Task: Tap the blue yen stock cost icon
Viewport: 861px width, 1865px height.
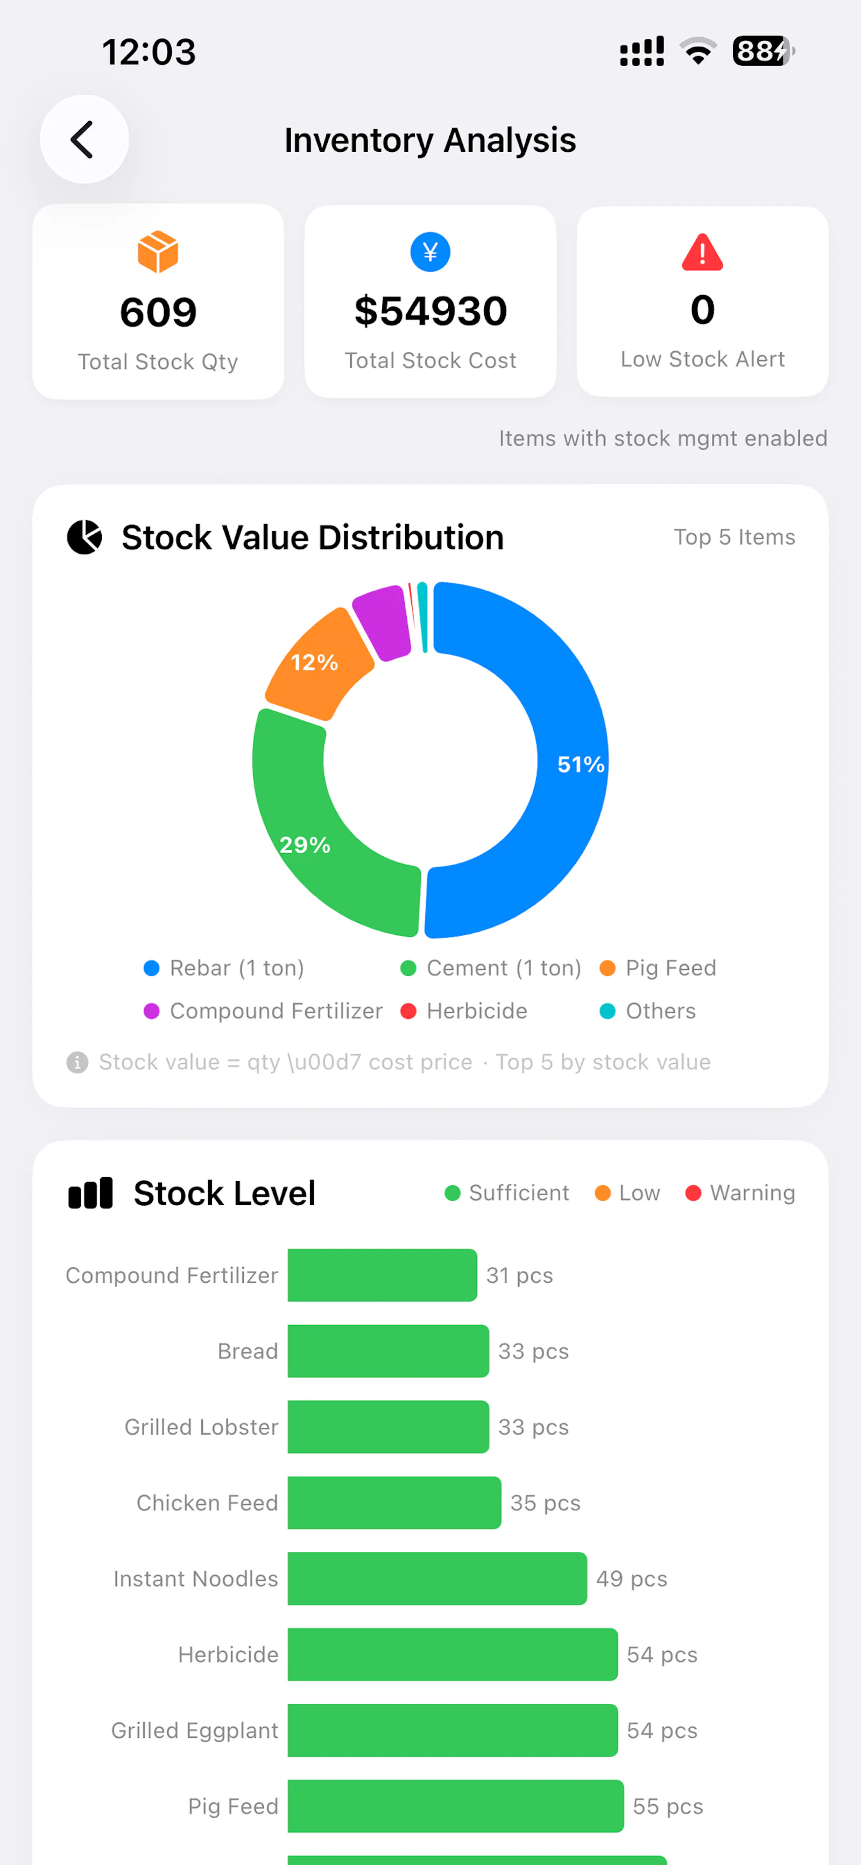Action: 430,252
